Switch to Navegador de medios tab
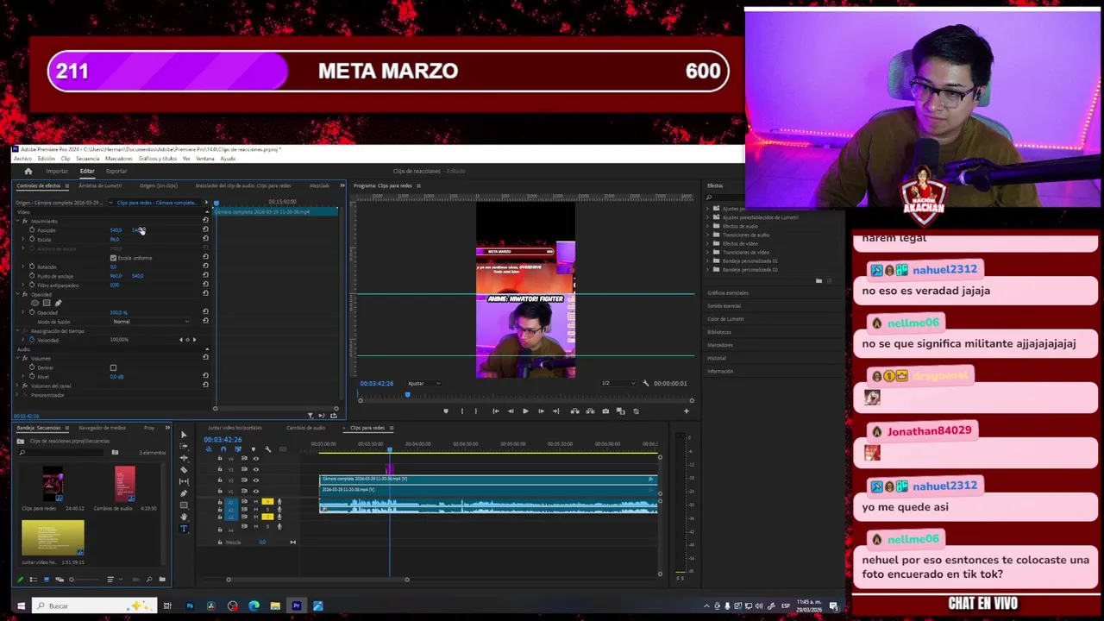 102,428
